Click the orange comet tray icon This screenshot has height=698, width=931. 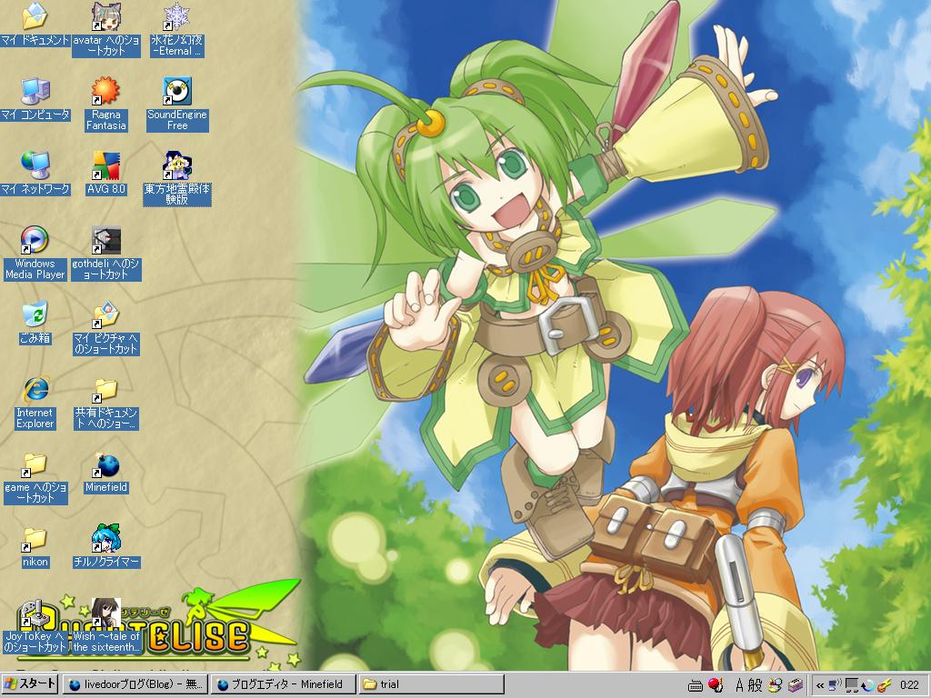(x=884, y=685)
